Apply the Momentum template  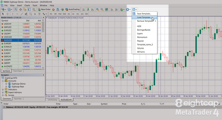tap(142, 37)
